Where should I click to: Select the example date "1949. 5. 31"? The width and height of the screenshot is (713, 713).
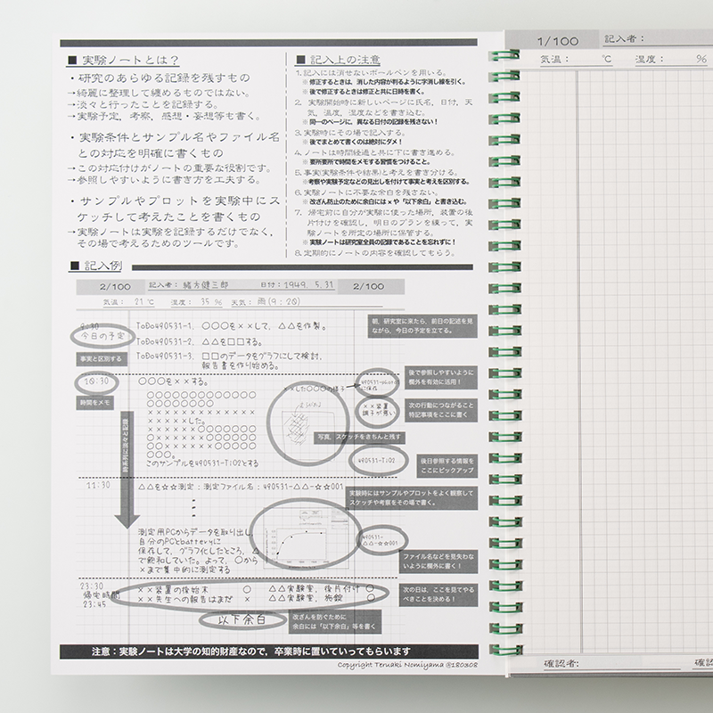(x=308, y=284)
